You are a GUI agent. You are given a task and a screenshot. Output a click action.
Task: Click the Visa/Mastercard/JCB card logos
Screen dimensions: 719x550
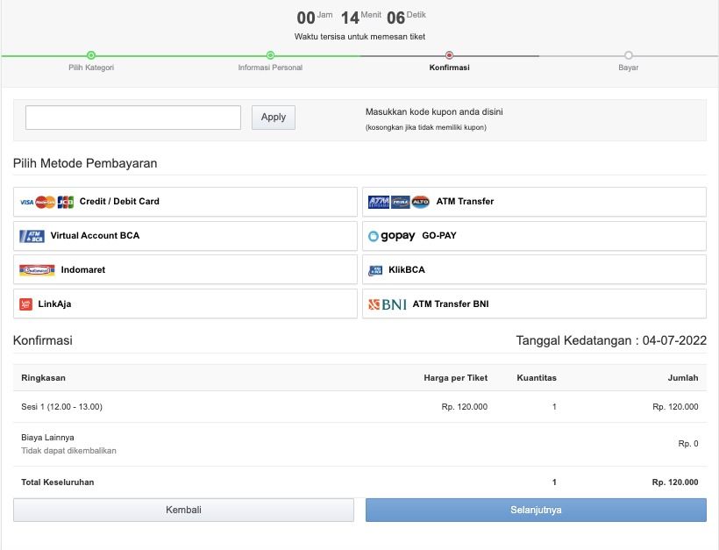click(46, 202)
